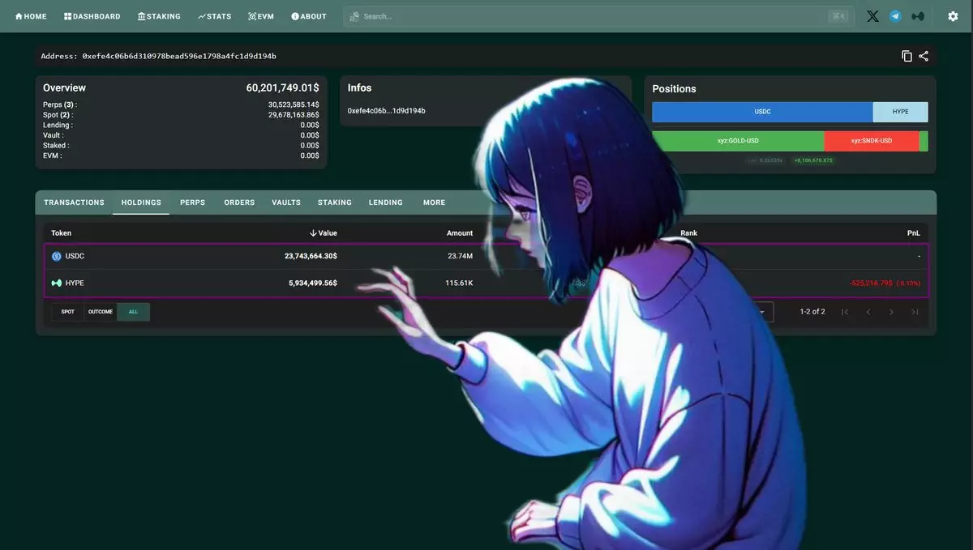Open DASHBOARD navigation item
The width and height of the screenshot is (973, 550).
tap(92, 16)
